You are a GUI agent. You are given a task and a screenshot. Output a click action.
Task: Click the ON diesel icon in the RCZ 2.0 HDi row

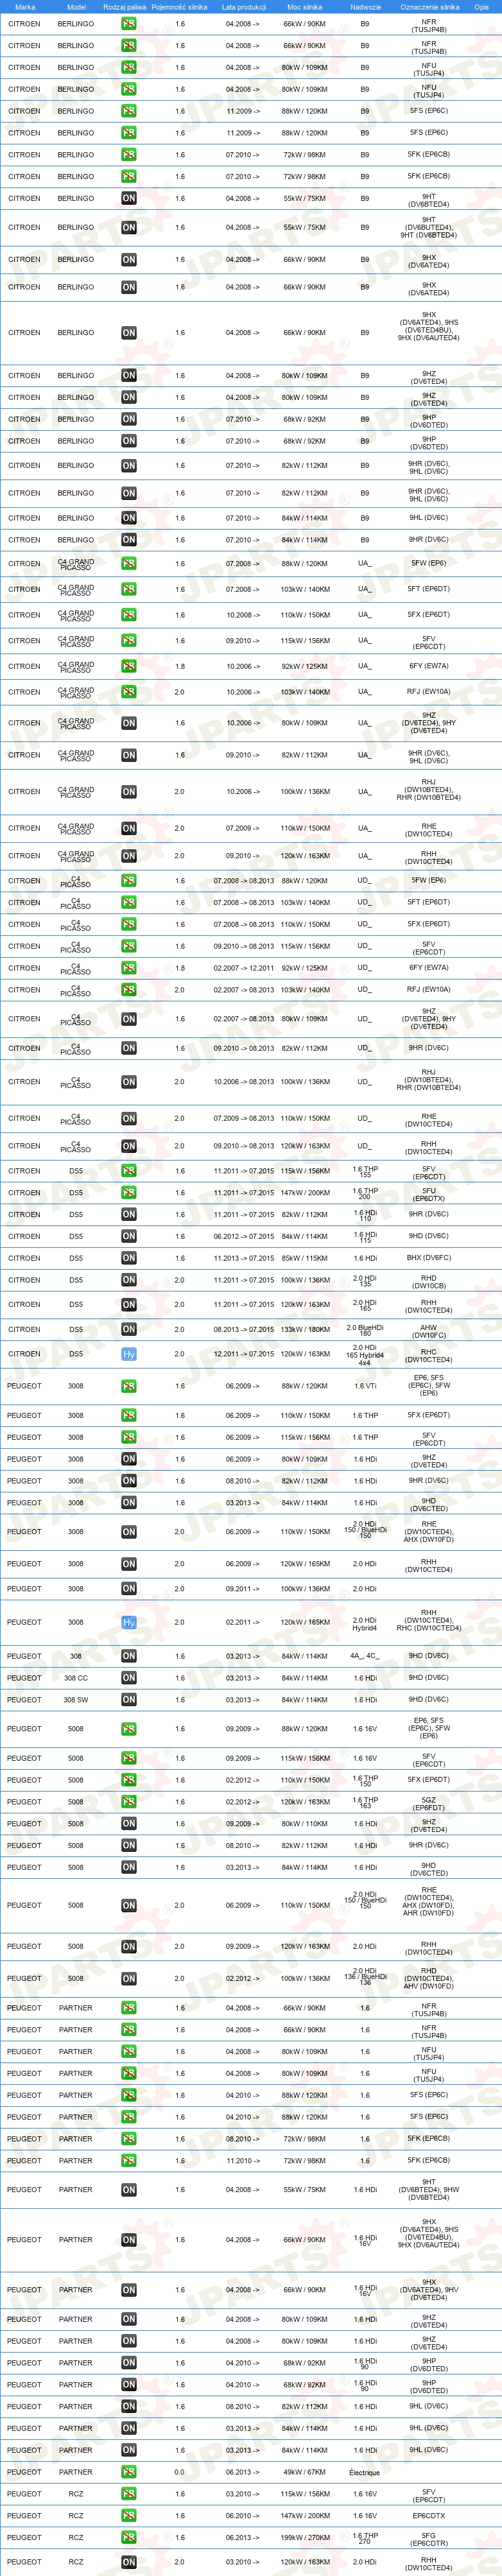[x=129, y=2562]
